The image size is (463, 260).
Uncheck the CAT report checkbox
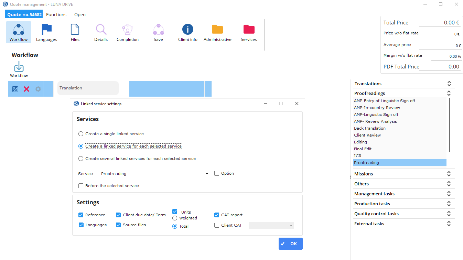click(x=217, y=215)
